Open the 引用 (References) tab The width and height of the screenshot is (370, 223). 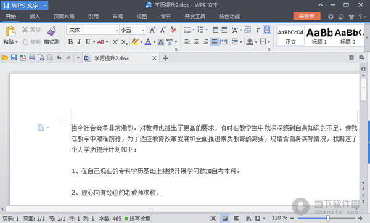93,17
